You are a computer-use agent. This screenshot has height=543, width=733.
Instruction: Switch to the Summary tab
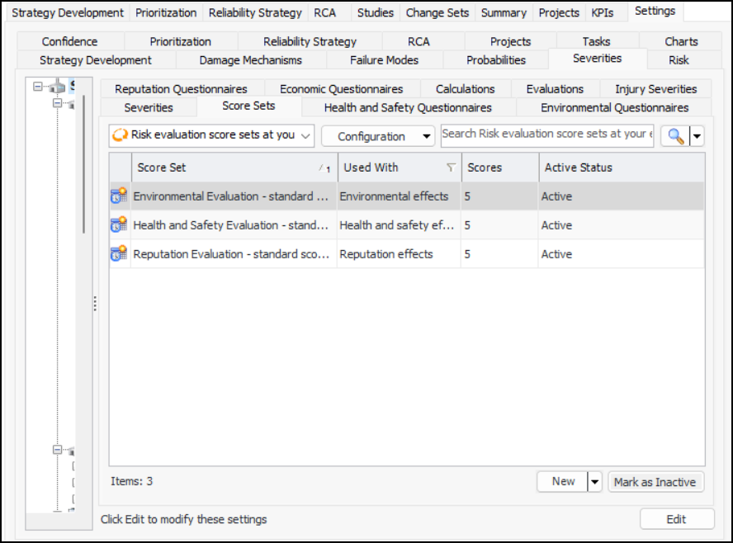[504, 12]
